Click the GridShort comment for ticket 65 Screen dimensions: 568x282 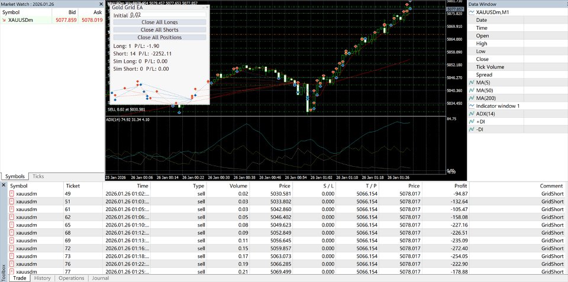tap(553, 225)
